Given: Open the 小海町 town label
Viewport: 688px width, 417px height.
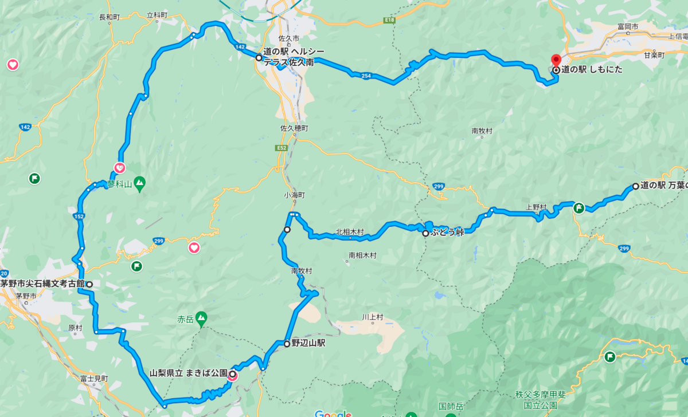Looking at the screenshot, I should tap(294, 195).
